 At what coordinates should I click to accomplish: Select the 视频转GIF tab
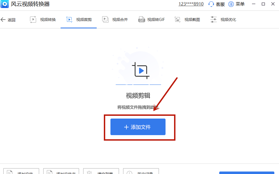(x=156, y=20)
